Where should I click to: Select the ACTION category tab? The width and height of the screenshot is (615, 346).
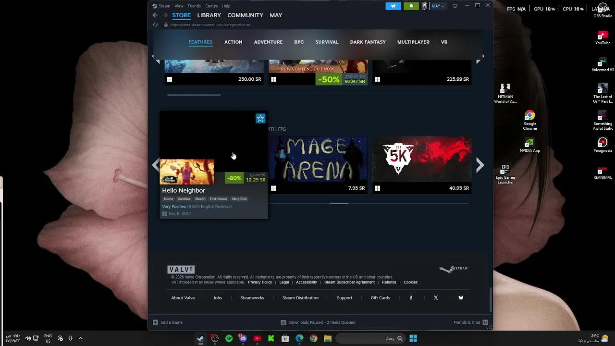pyautogui.click(x=233, y=42)
